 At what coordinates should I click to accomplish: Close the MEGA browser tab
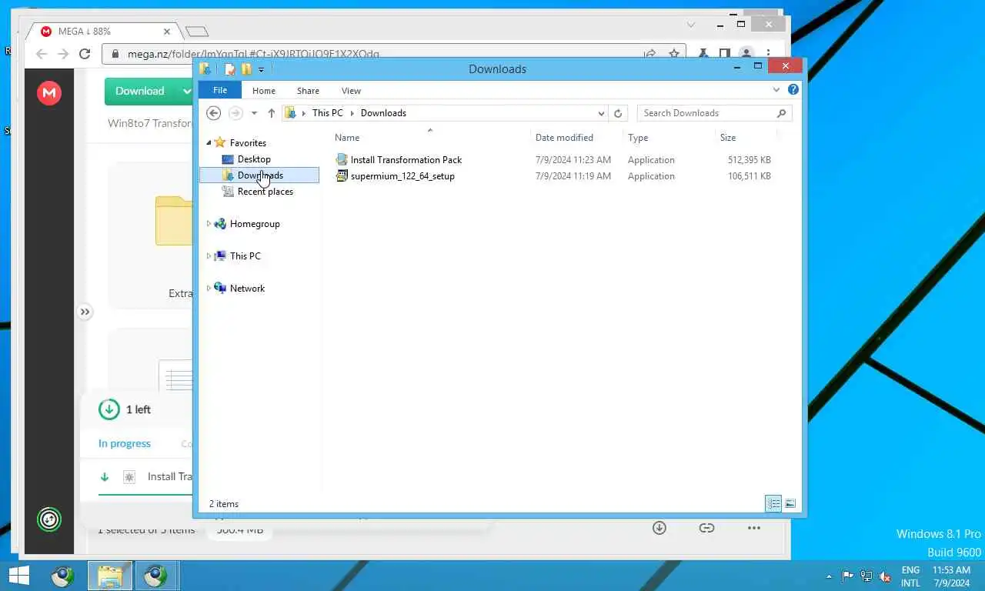coord(168,32)
